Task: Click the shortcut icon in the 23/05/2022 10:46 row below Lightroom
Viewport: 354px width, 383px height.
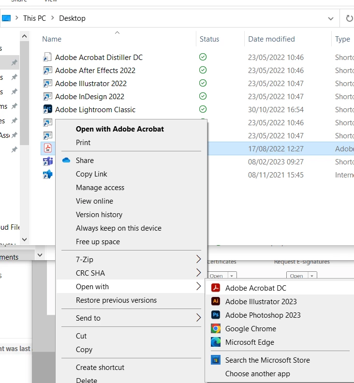Action: pyautogui.click(x=48, y=122)
